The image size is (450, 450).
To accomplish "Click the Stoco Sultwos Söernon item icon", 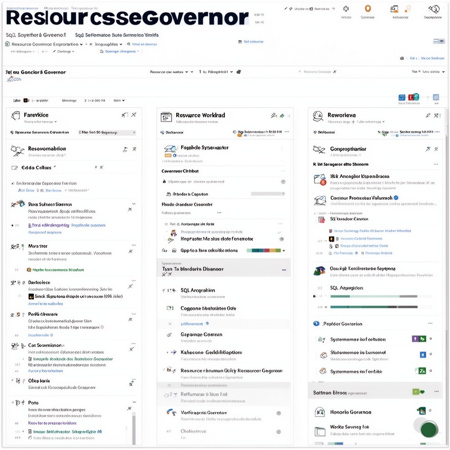I will [x=18, y=204].
